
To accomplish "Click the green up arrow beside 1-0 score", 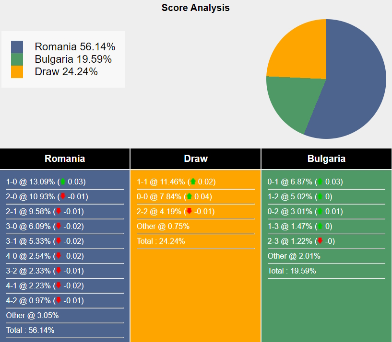I will (63, 182).
